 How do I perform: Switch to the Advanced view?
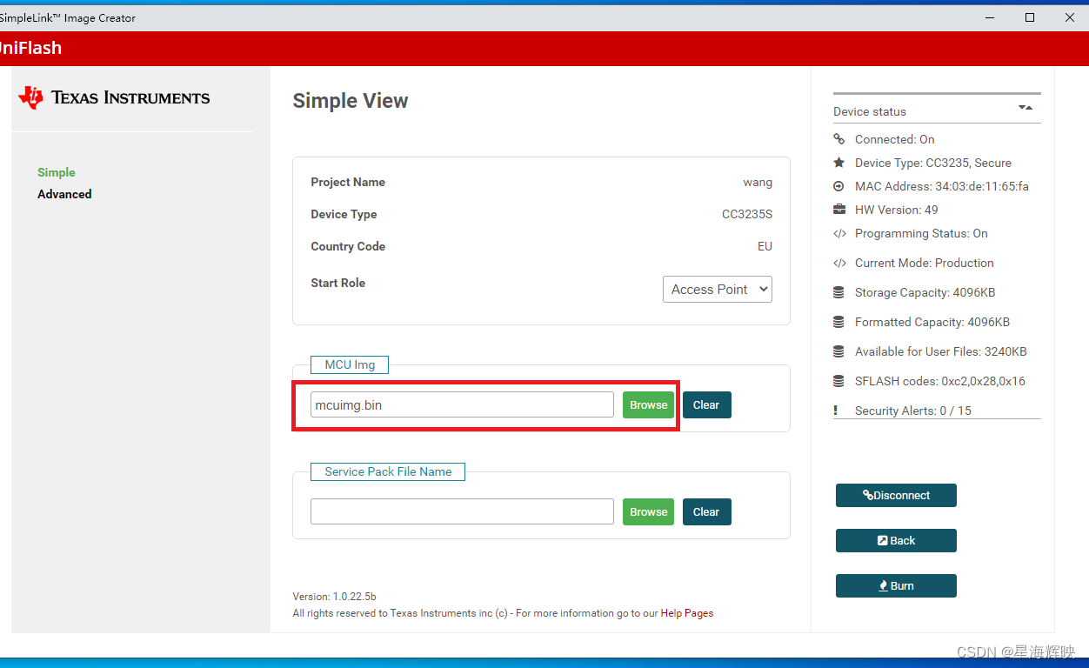(x=64, y=194)
